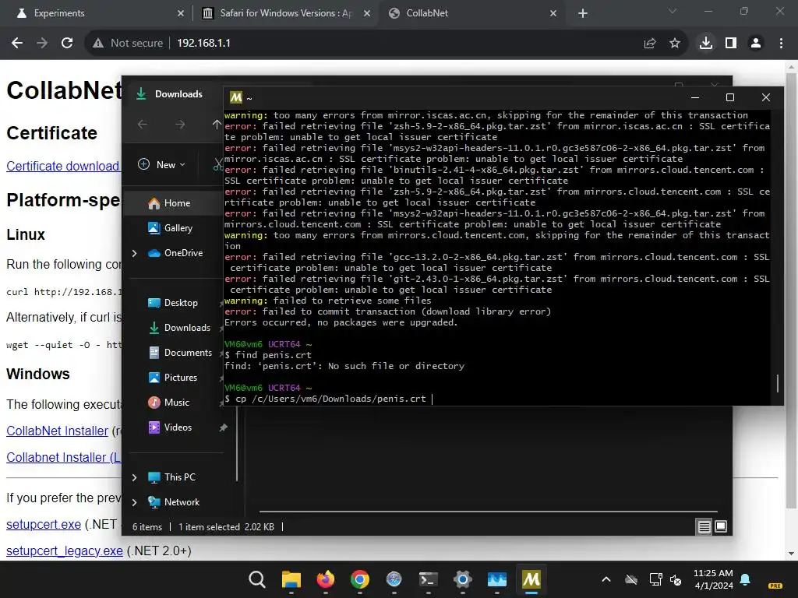Open Certificate download link
Viewport: 798px width, 598px height.
coord(62,167)
